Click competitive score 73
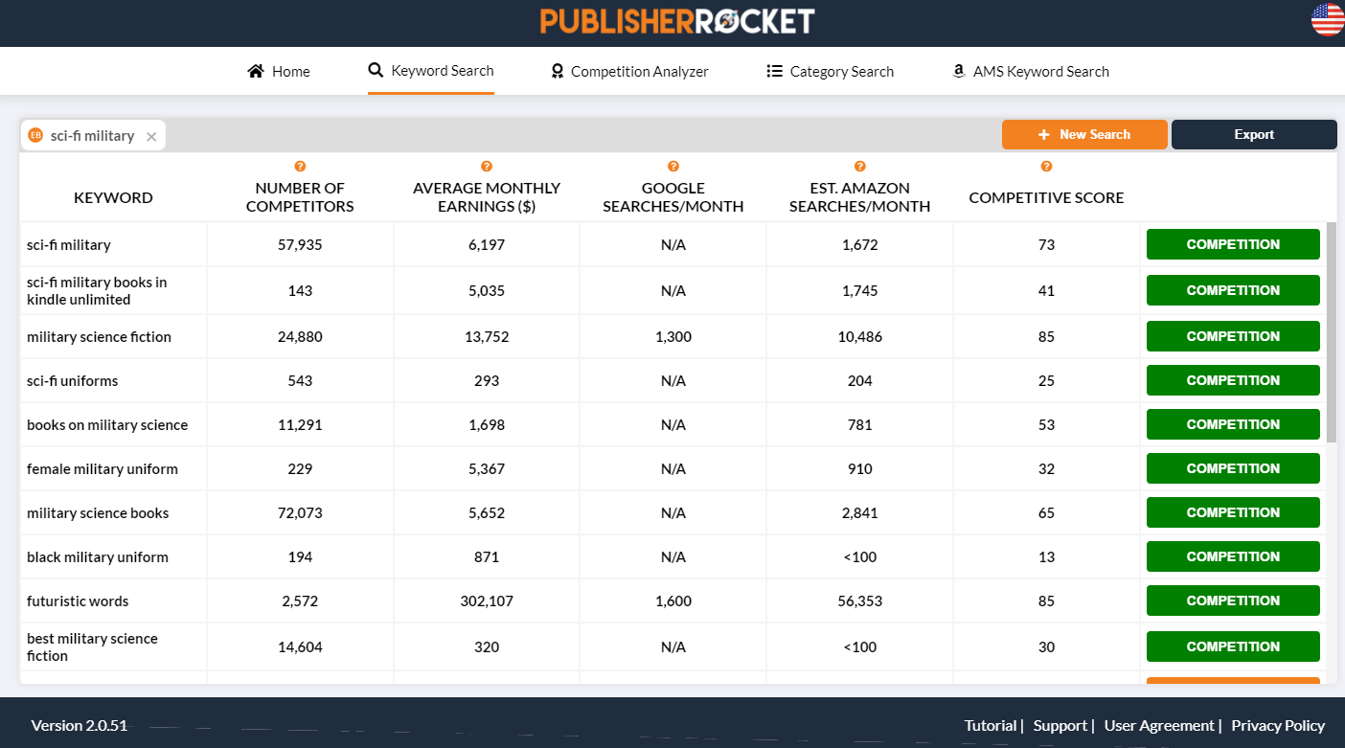Screen dimensions: 1345x748 tap(1046, 244)
